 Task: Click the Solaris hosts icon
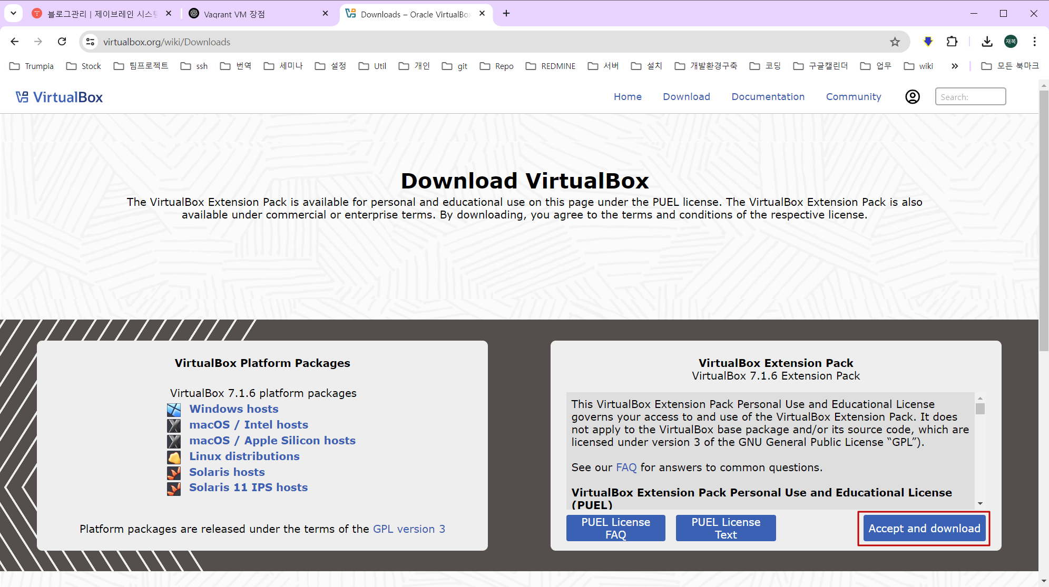(174, 473)
